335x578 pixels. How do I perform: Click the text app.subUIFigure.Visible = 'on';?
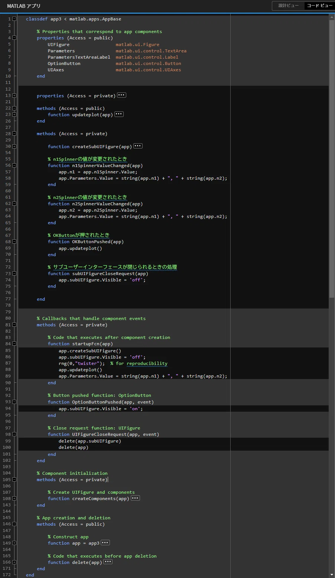pos(101,409)
